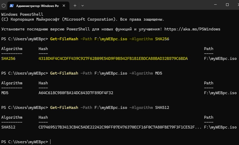The width and height of the screenshot is (239, 145).
Task: Click the Get-FileHash command with SHA256
Action: click(110, 39)
